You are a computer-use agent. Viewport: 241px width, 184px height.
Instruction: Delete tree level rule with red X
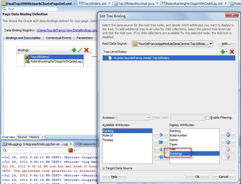232,51
